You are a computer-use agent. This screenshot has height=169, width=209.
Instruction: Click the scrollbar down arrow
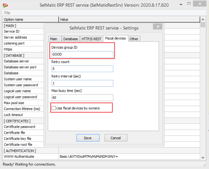(203, 158)
